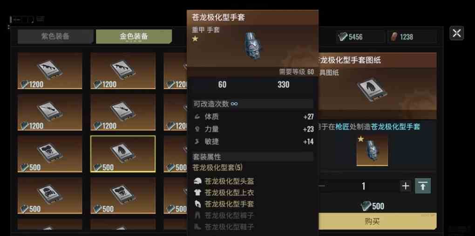Image resolution: width=475 pixels, height=236 pixels.
Task: Select the highlighted glove blueprint costing 500
Action: click(123, 154)
